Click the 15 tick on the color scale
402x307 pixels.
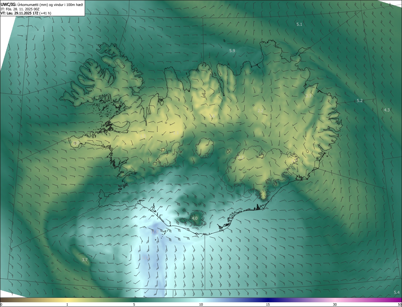pos(268,304)
